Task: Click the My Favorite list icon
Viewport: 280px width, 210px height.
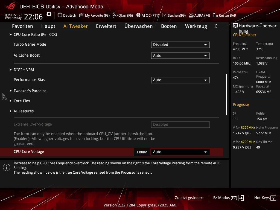Action: (x=81, y=15)
